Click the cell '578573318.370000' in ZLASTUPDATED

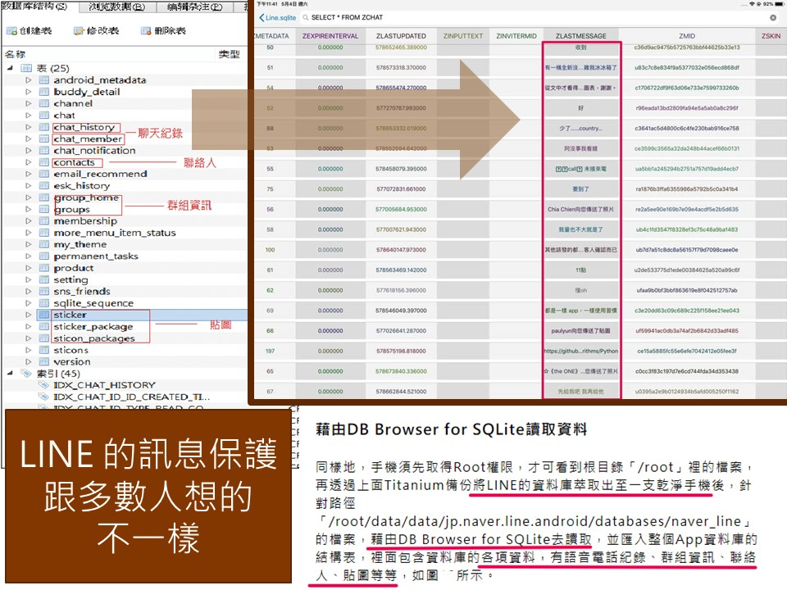[x=401, y=68]
